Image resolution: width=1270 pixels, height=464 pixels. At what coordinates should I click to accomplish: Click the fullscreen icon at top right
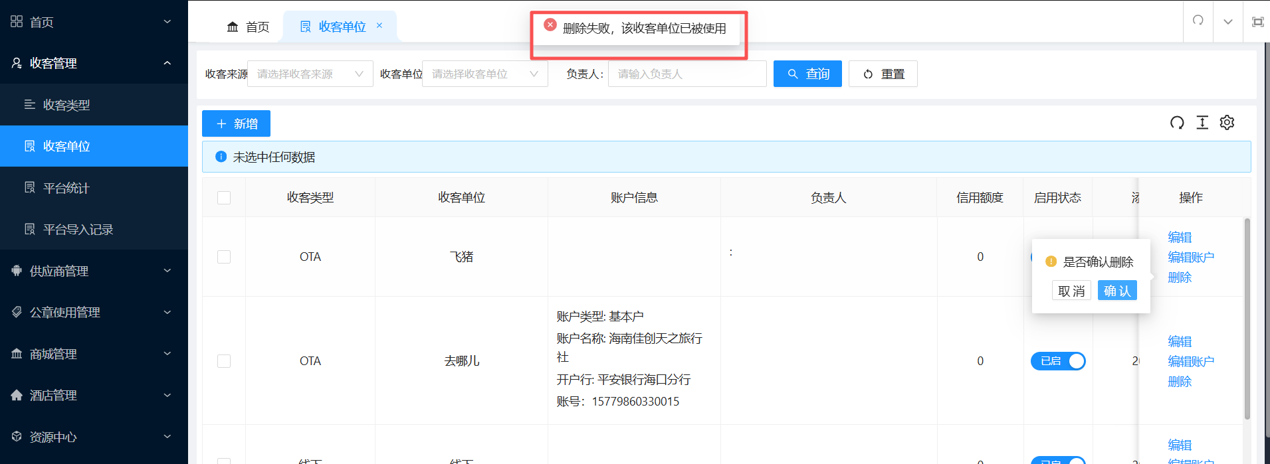[x=1257, y=22]
